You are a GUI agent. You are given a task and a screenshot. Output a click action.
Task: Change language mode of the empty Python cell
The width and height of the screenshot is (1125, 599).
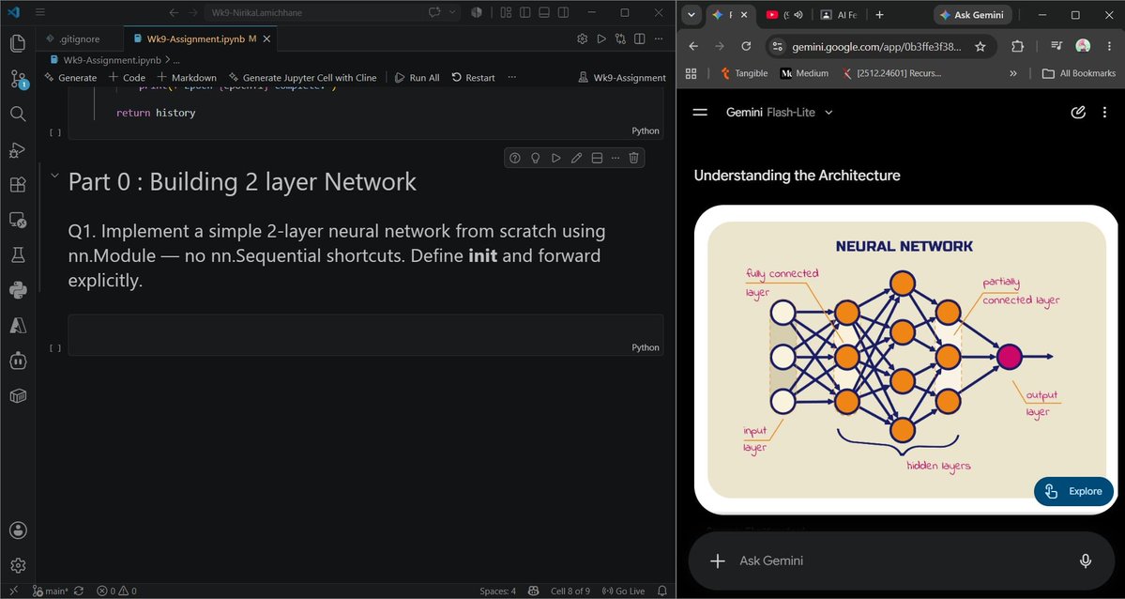(645, 347)
